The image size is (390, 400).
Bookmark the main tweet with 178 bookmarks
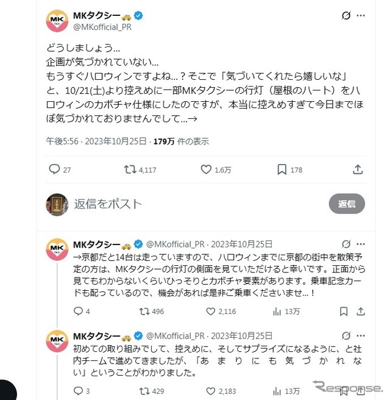[x=282, y=170]
